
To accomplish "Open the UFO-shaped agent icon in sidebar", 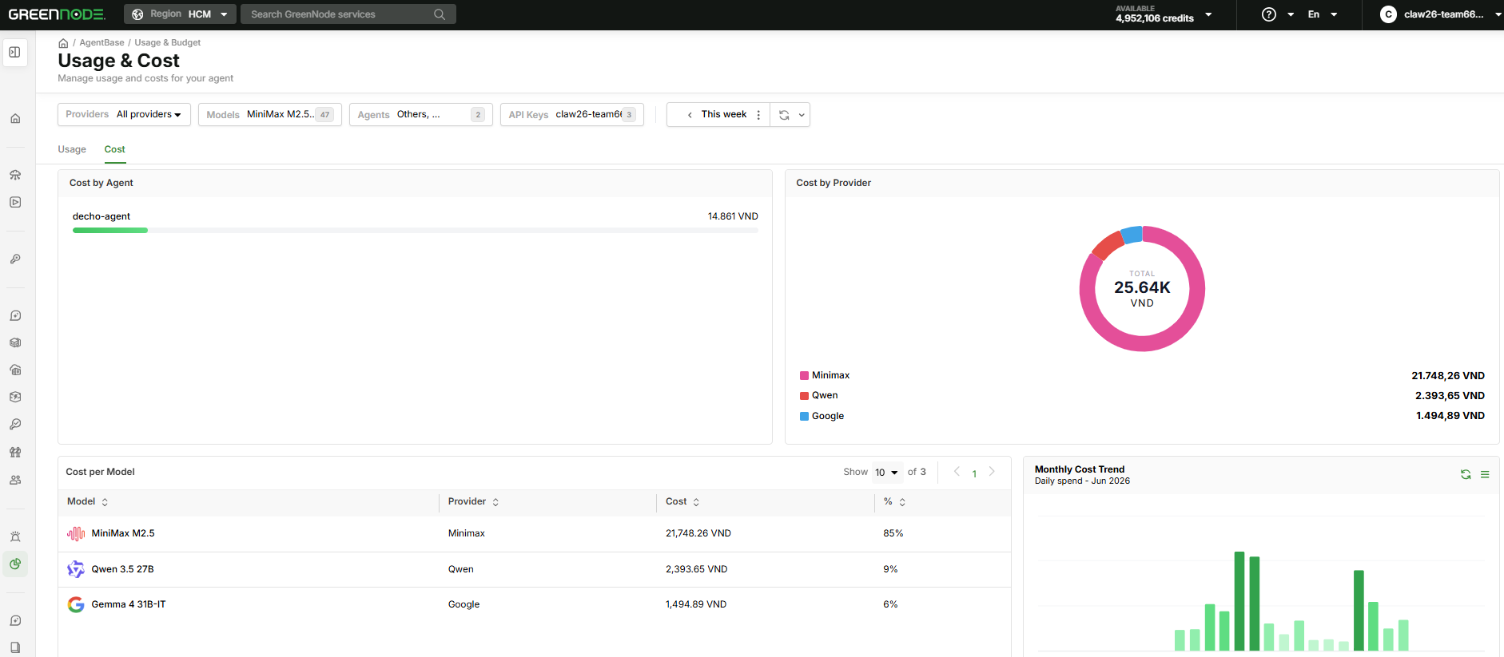I will point(15,175).
